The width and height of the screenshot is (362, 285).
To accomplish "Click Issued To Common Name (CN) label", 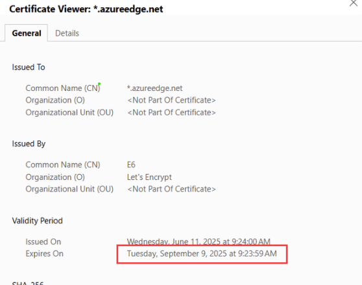I will pyautogui.click(x=63, y=88).
